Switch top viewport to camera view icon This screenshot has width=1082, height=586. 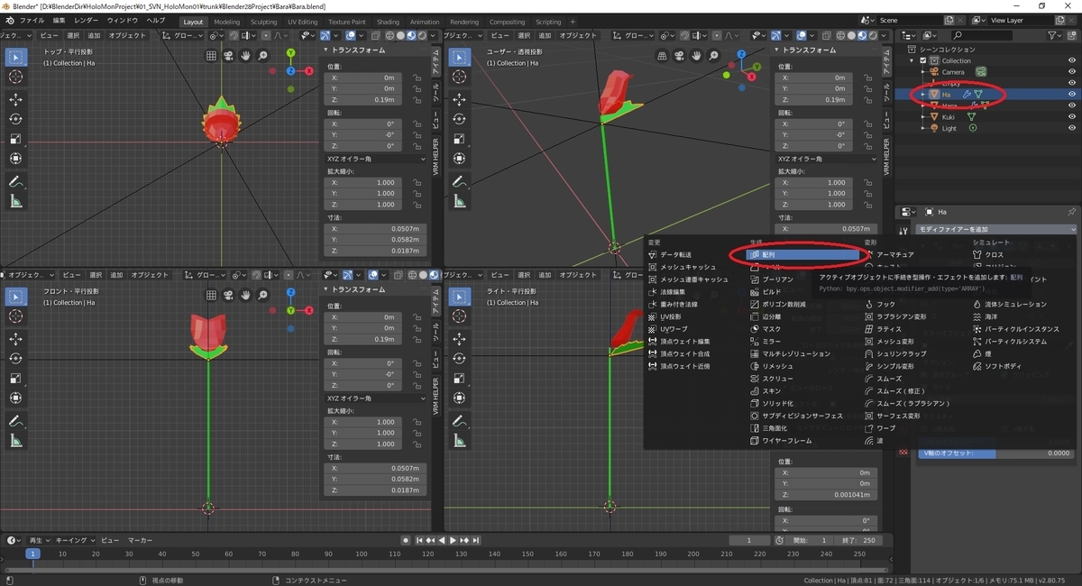pos(228,55)
